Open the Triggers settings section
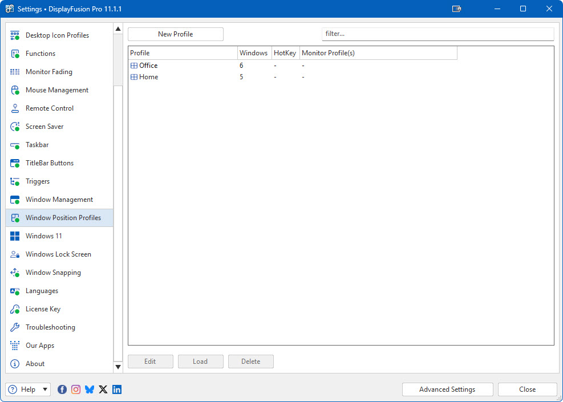 [x=38, y=181]
